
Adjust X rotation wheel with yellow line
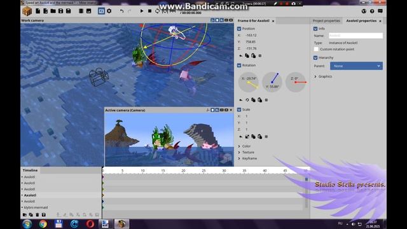coord(249,82)
